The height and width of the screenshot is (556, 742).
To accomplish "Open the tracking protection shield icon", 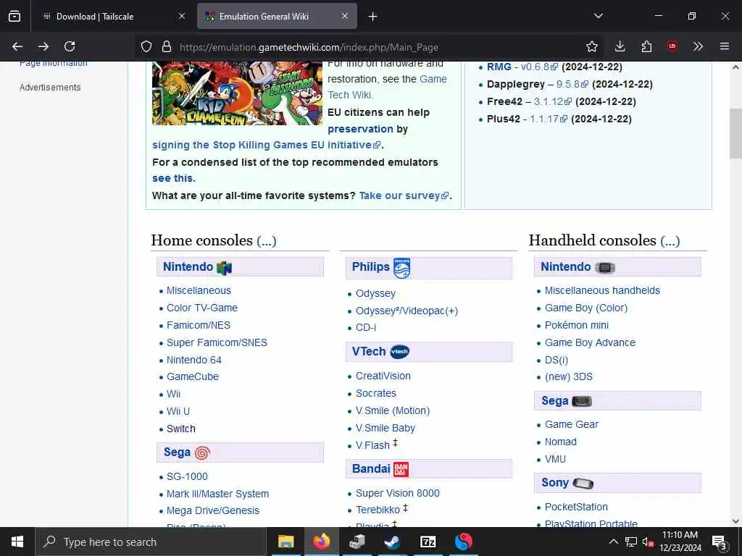I will click(x=146, y=46).
